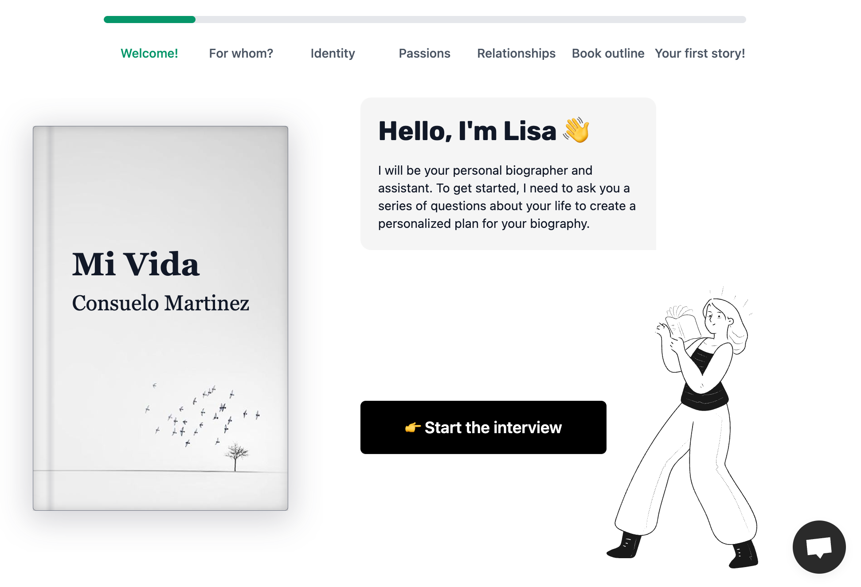
Task: Start the interview
Action: (x=483, y=427)
